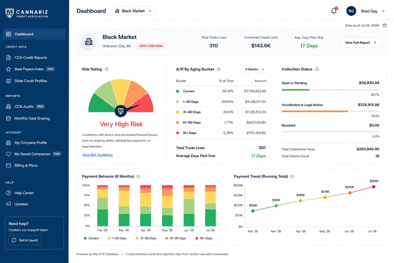This screenshot has width=394, height=263.
Task: Click the Dashboard grid icon
Action: tap(8, 34)
